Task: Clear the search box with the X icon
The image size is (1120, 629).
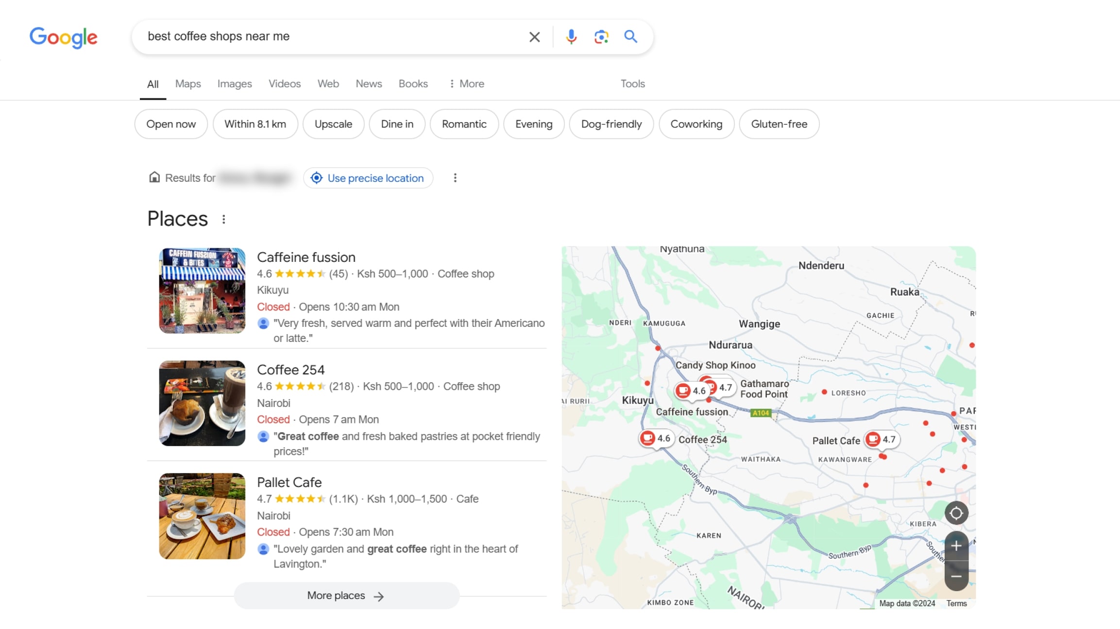Action: pos(534,37)
